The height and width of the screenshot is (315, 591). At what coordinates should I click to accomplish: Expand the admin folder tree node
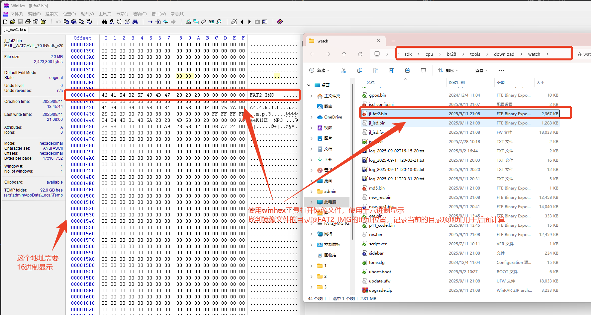pos(311,192)
